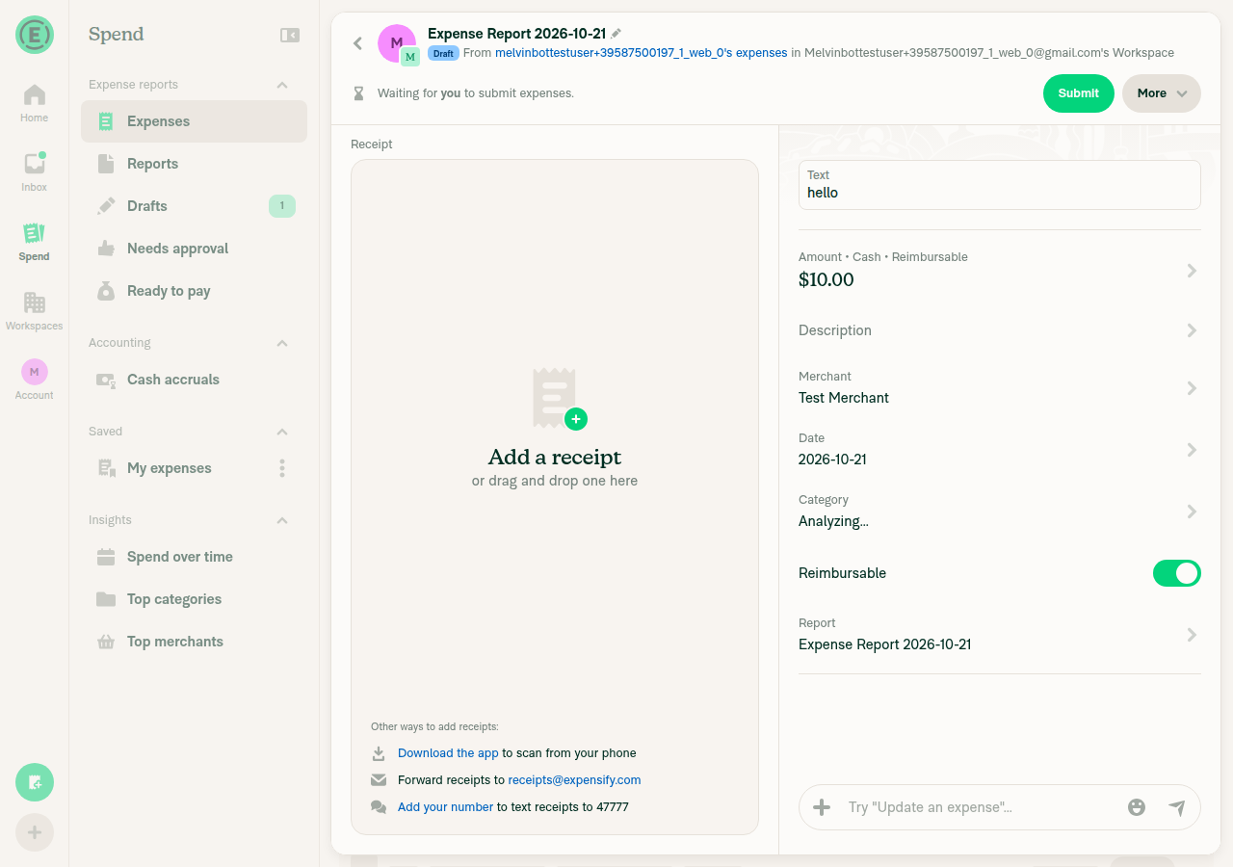Open the Amount field
The height and width of the screenshot is (867, 1233).
(x=999, y=271)
